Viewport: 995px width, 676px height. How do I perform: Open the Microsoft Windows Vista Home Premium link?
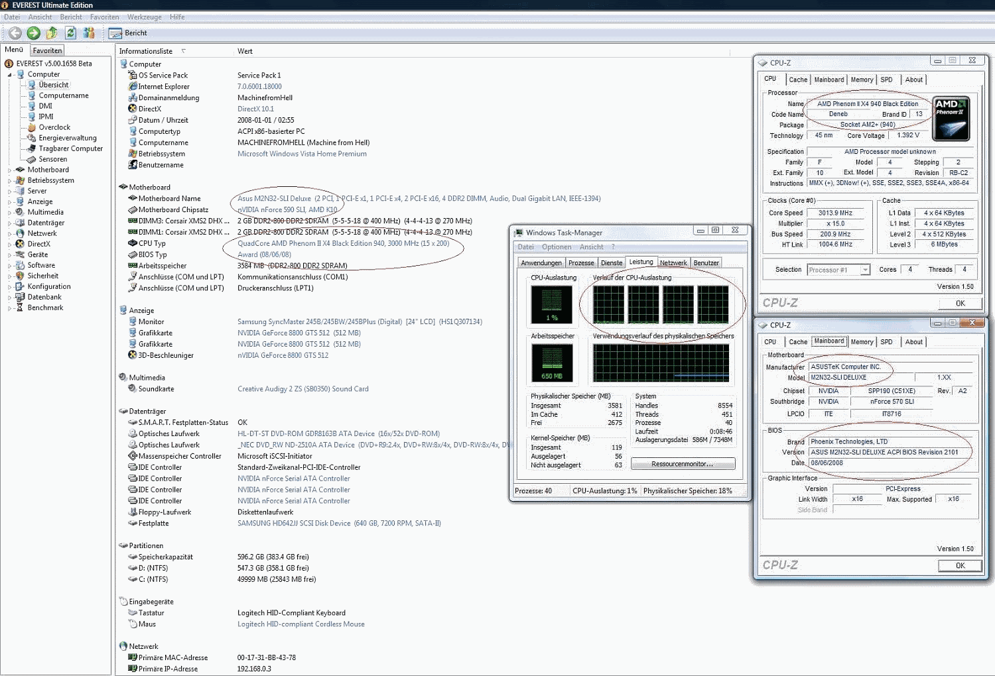click(302, 154)
